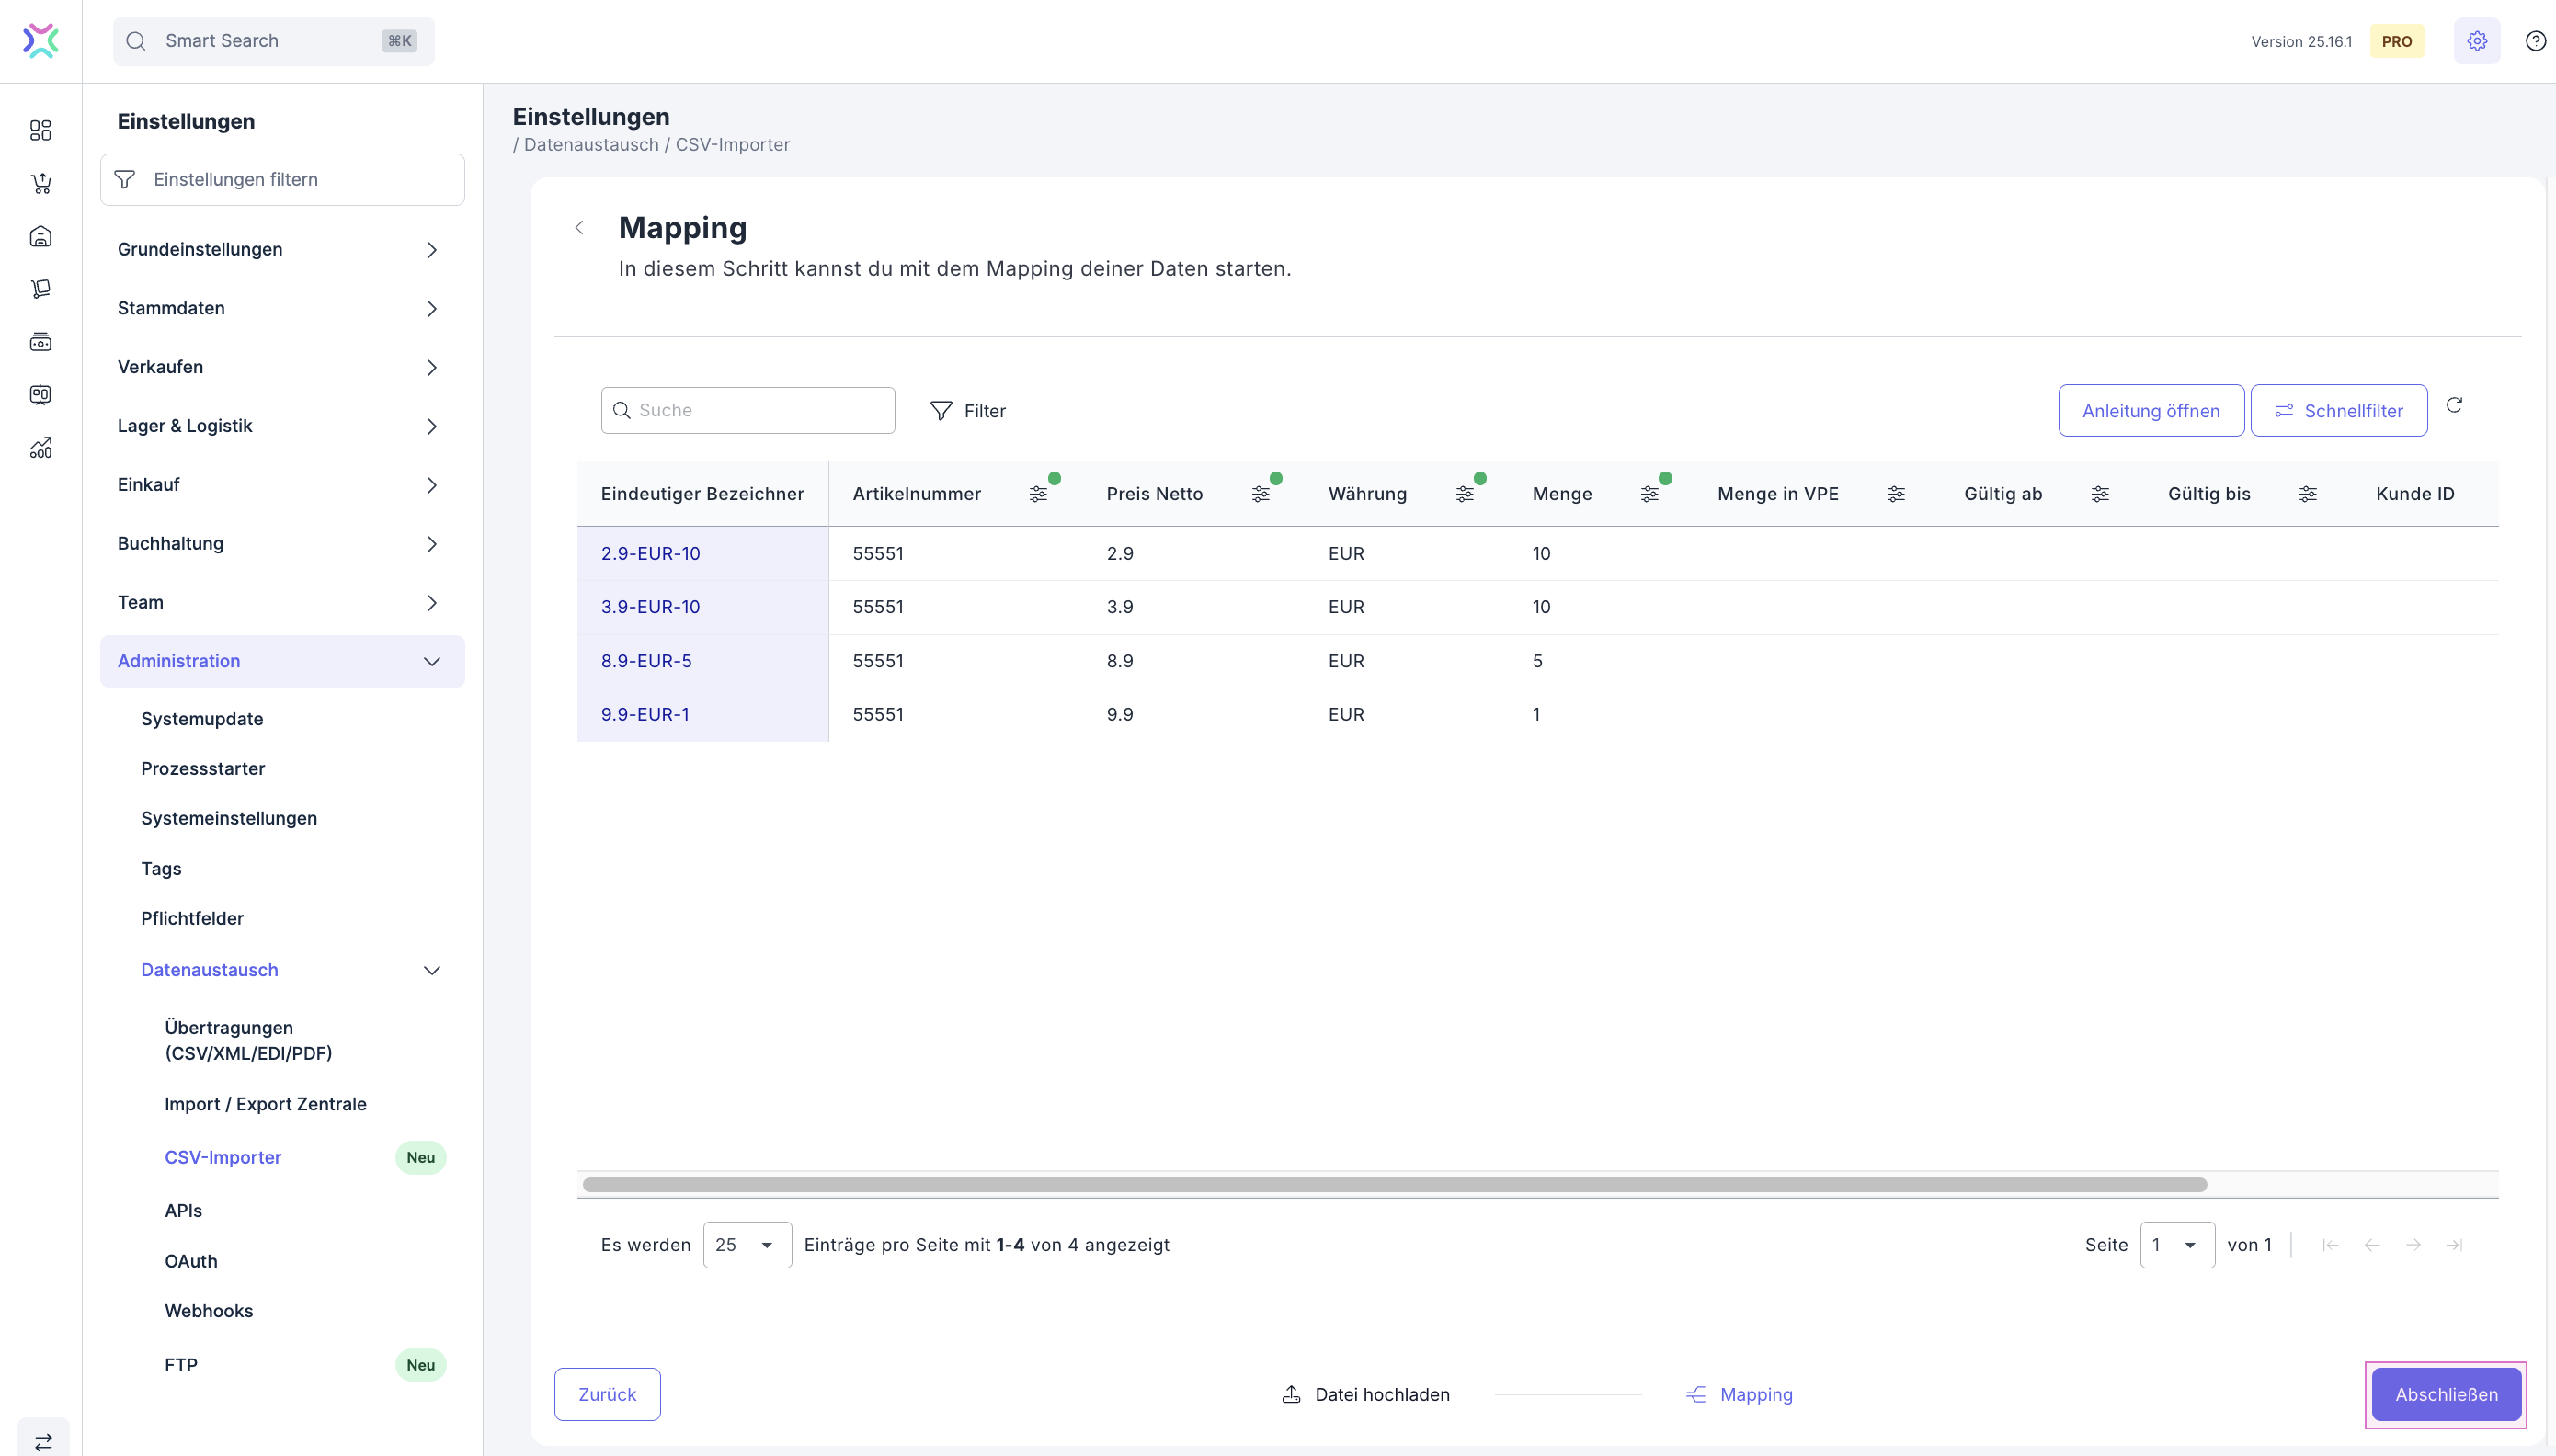Click the help question mark icon
Viewport: 2556px width, 1456px height.
coord(2535,41)
